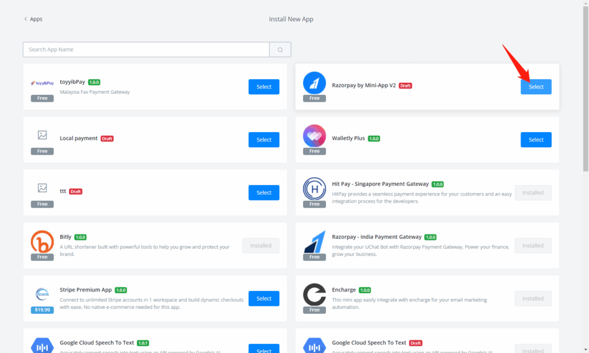Image resolution: width=589 pixels, height=353 pixels.
Task: Select the ttt draft app
Action: 264,193
